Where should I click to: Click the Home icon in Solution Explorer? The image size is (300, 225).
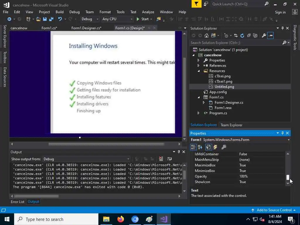(x=207, y=35)
